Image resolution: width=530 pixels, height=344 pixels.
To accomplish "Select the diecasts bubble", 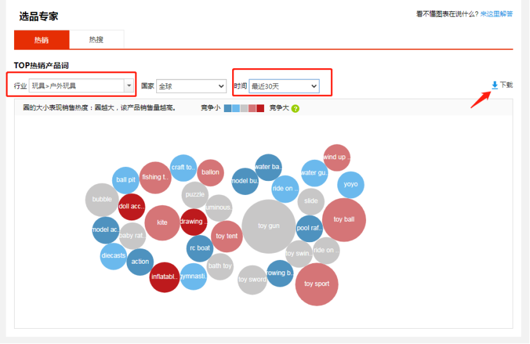I will pyautogui.click(x=114, y=256).
